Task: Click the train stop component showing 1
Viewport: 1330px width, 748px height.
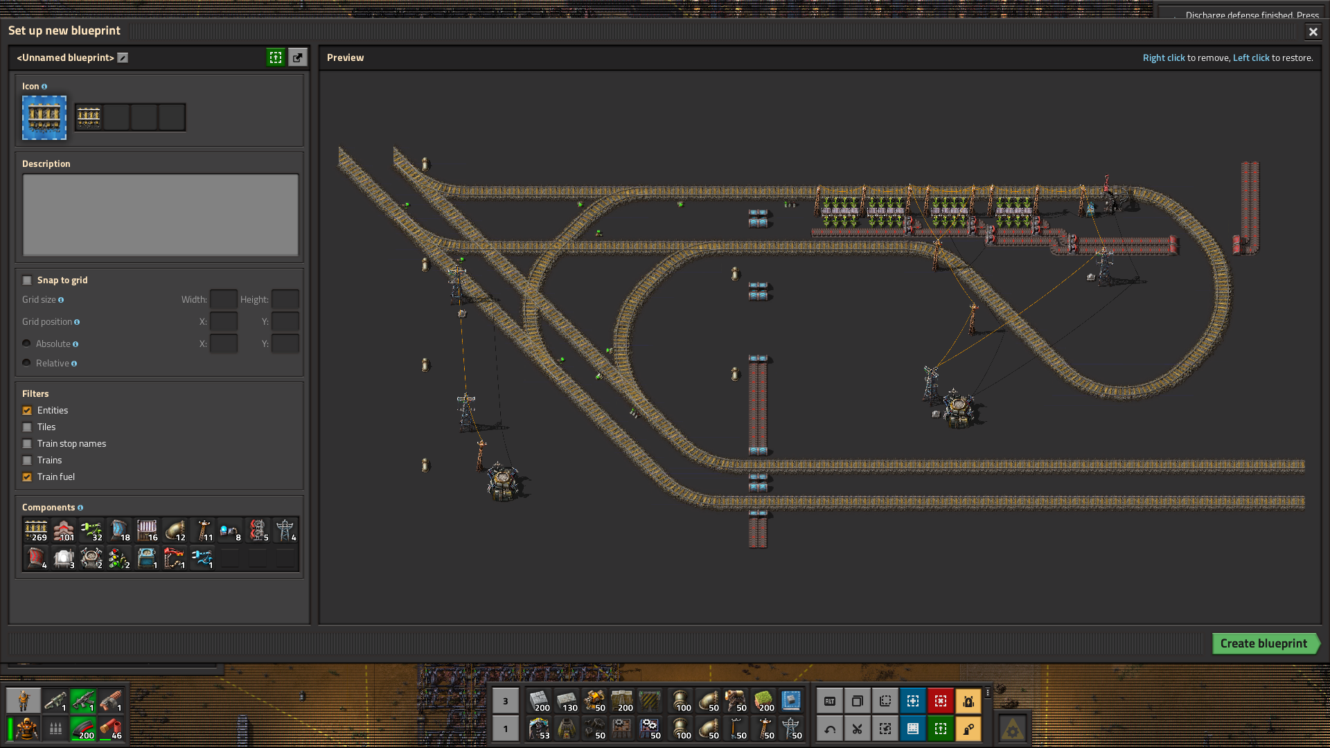Action: tap(175, 558)
